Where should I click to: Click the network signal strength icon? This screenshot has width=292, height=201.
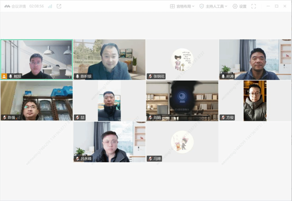click(x=50, y=6)
